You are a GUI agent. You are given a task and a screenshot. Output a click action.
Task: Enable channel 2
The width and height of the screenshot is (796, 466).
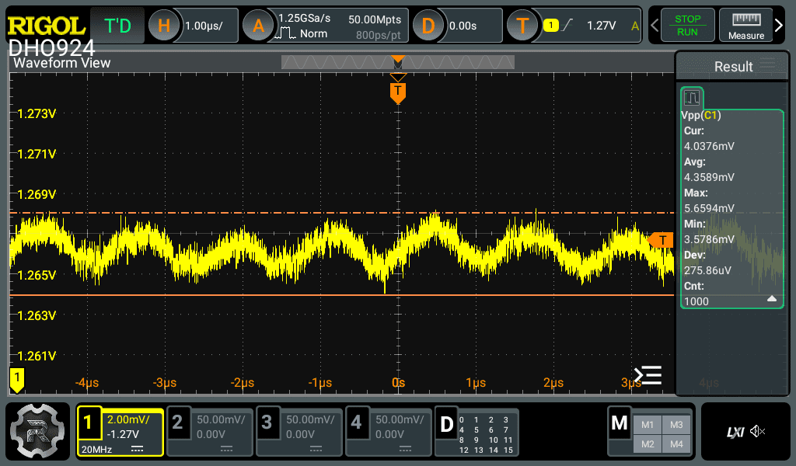coord(177,423)
